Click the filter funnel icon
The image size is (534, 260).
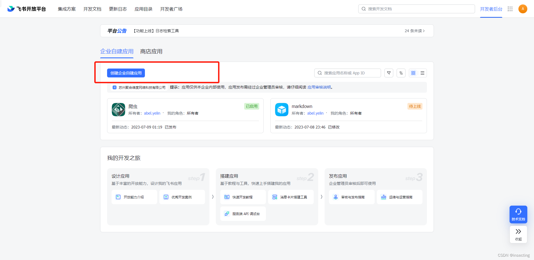pos(389,73)
